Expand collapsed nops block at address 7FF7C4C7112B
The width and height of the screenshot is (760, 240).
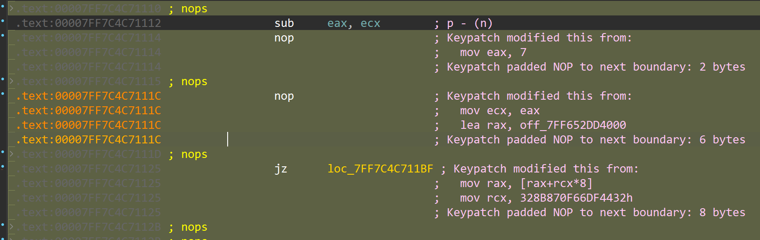[12, 227]
